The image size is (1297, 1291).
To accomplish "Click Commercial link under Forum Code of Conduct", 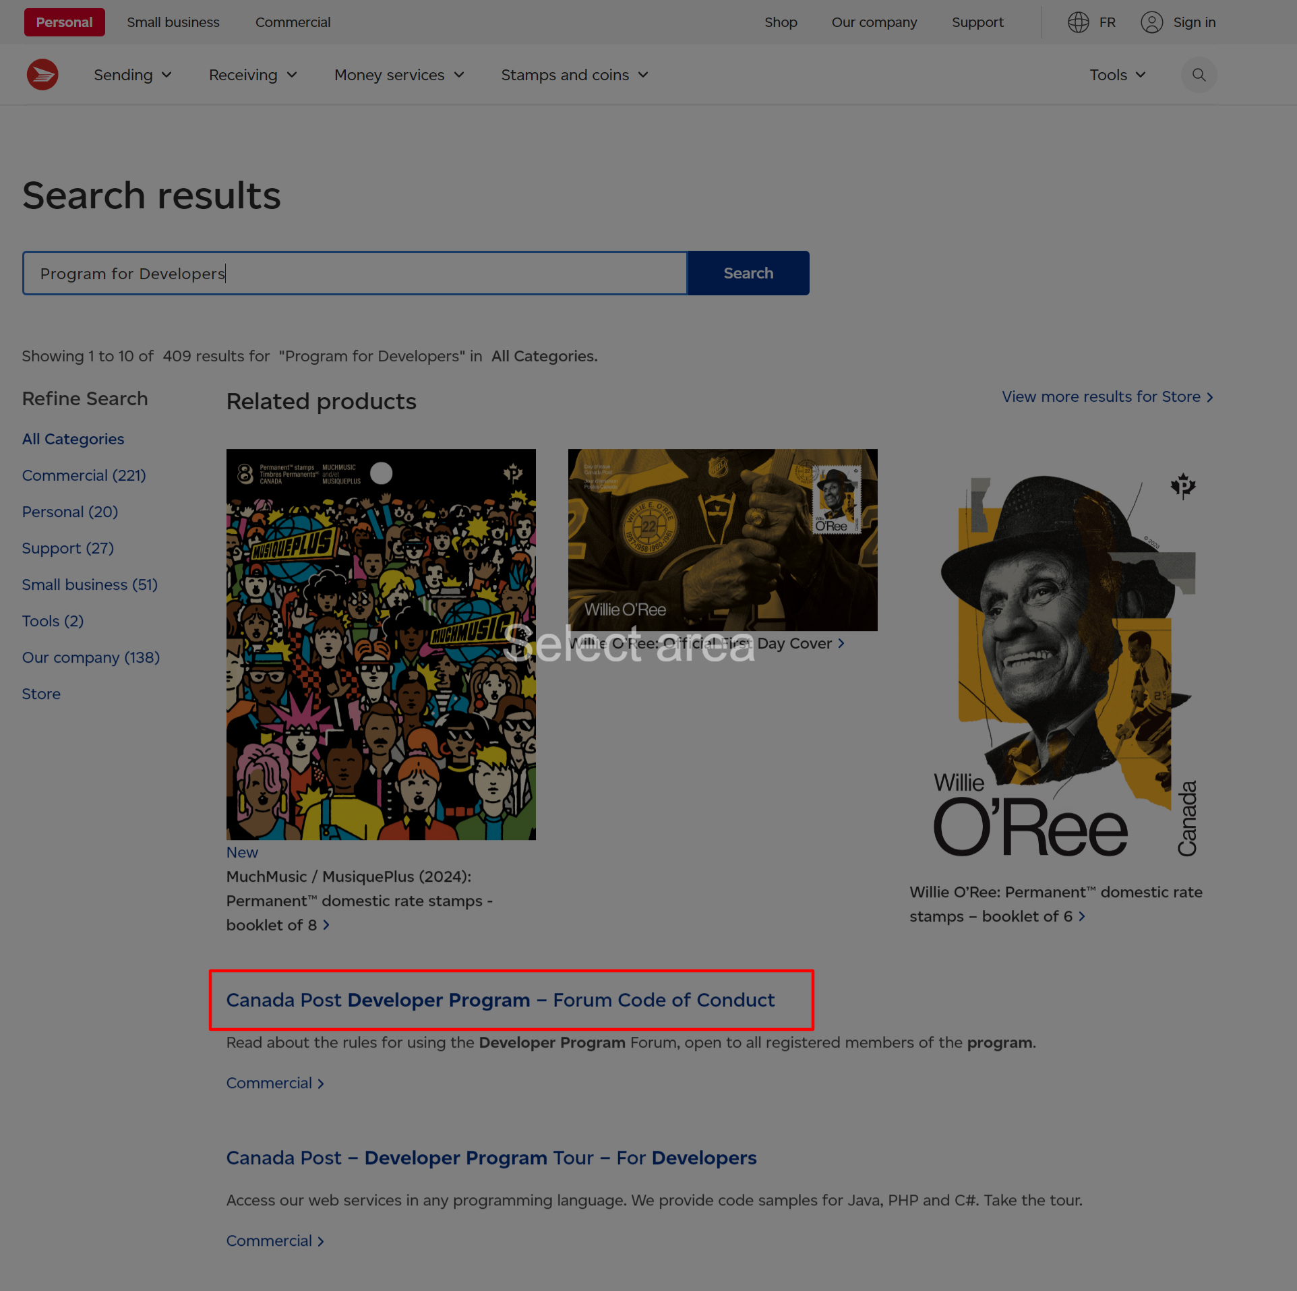I will coord(275,1083).
